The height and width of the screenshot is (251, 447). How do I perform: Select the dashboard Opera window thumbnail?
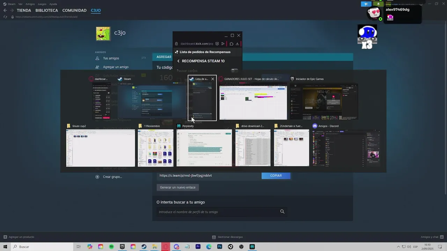pyautogui.click(x=102, y=101)
